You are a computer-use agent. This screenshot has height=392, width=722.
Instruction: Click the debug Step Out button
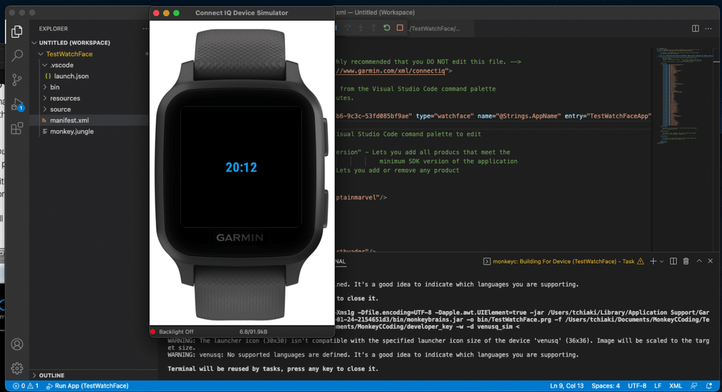(374, 28)
